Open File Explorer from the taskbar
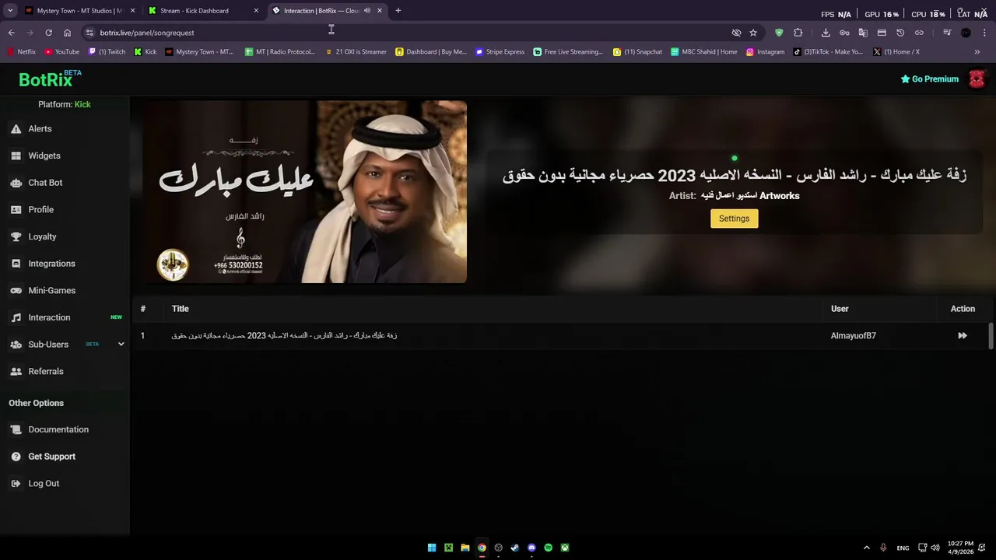 [x=465, y=548]
